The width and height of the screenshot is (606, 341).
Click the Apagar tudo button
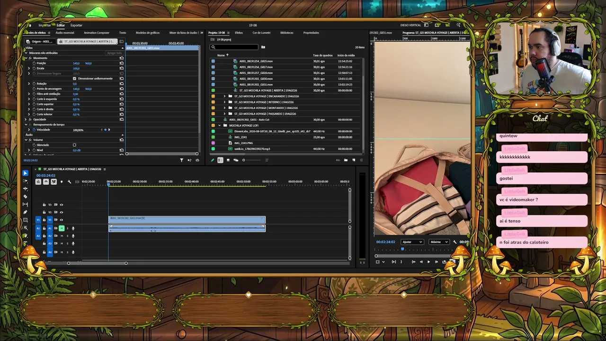(115, 53)
